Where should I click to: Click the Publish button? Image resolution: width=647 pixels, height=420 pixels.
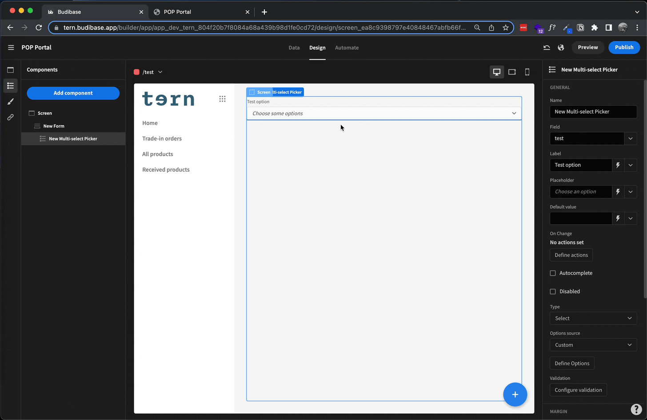[x=624, y=48]
